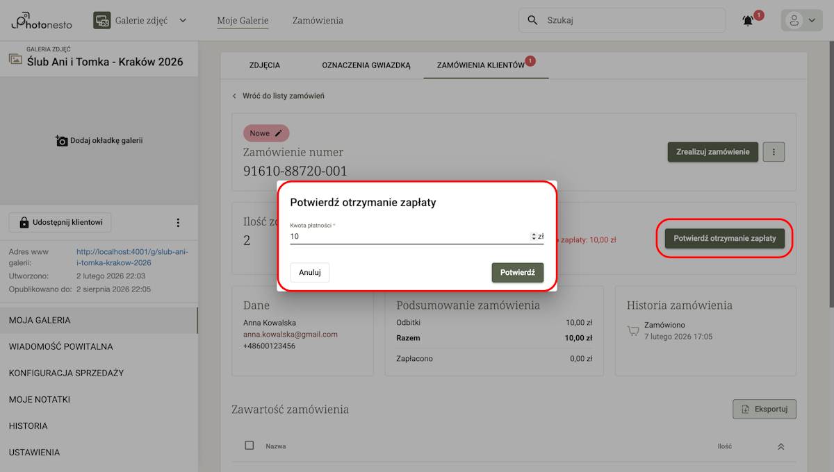This screenshot has width=834, height=472.
Task: Select Konfiguracja sprzedaży in sidebar
Action: (66, 373)
